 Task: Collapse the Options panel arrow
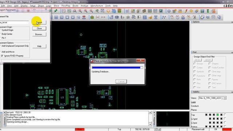tap(232, 22)
